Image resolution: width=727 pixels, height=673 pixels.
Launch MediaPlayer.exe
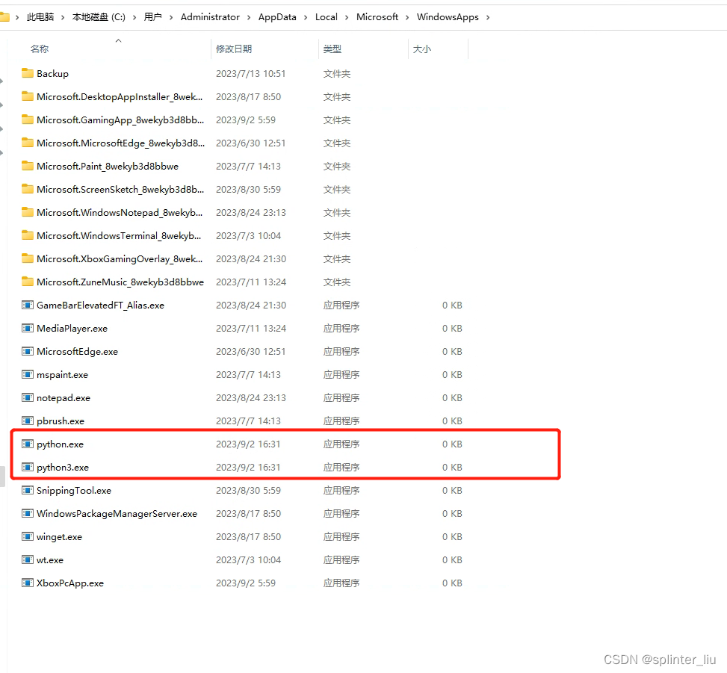click(x=72, y=328)
